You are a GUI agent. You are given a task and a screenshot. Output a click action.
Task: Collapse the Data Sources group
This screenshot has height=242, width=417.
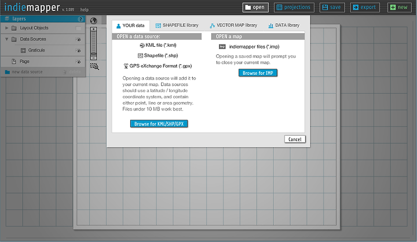point(6,39)
